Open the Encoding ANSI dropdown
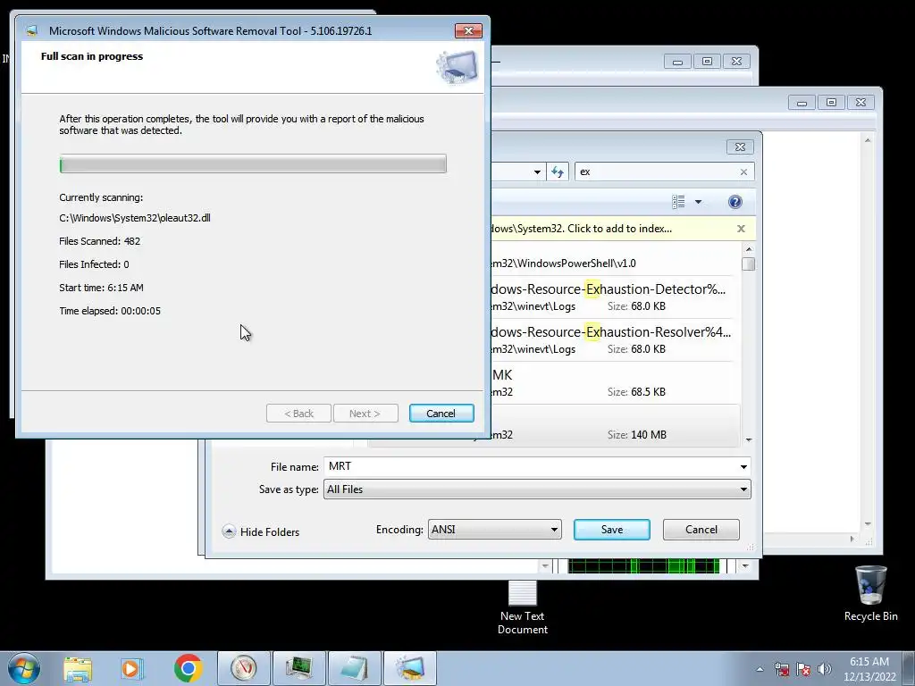Viewport: 915px width, 686px height. pyautogui.click(x=495, y=530)
